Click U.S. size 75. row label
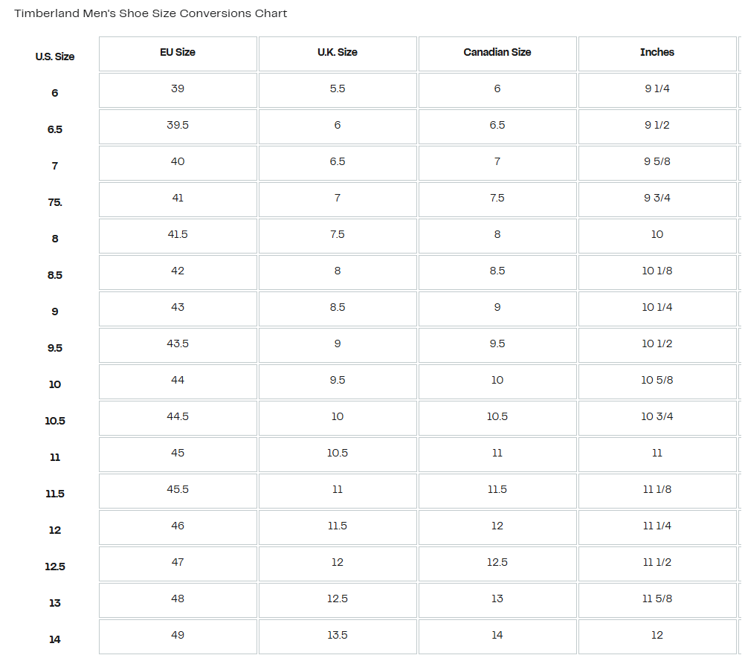 55,202
